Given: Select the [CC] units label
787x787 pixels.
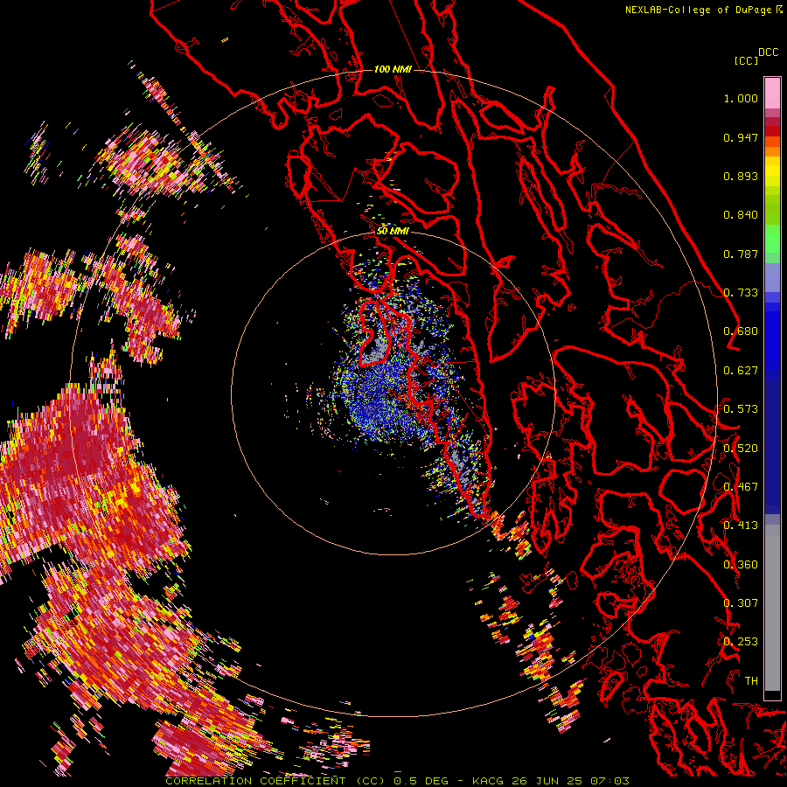Looking at the screenshot, I should [746, 60].
